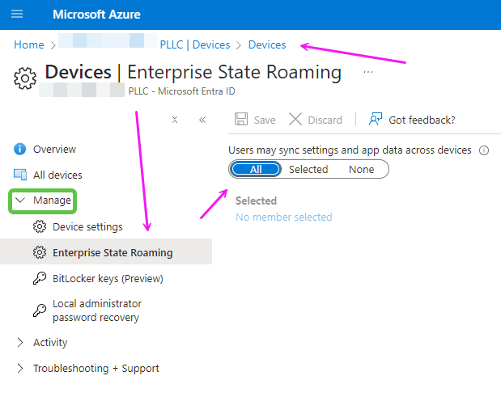Open BitLocker keys (Preview)

pos(108,279)
